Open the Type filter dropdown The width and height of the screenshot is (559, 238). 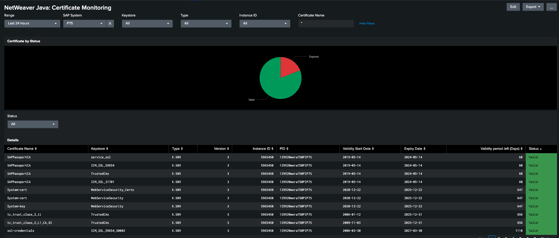[x=206, y=24]
